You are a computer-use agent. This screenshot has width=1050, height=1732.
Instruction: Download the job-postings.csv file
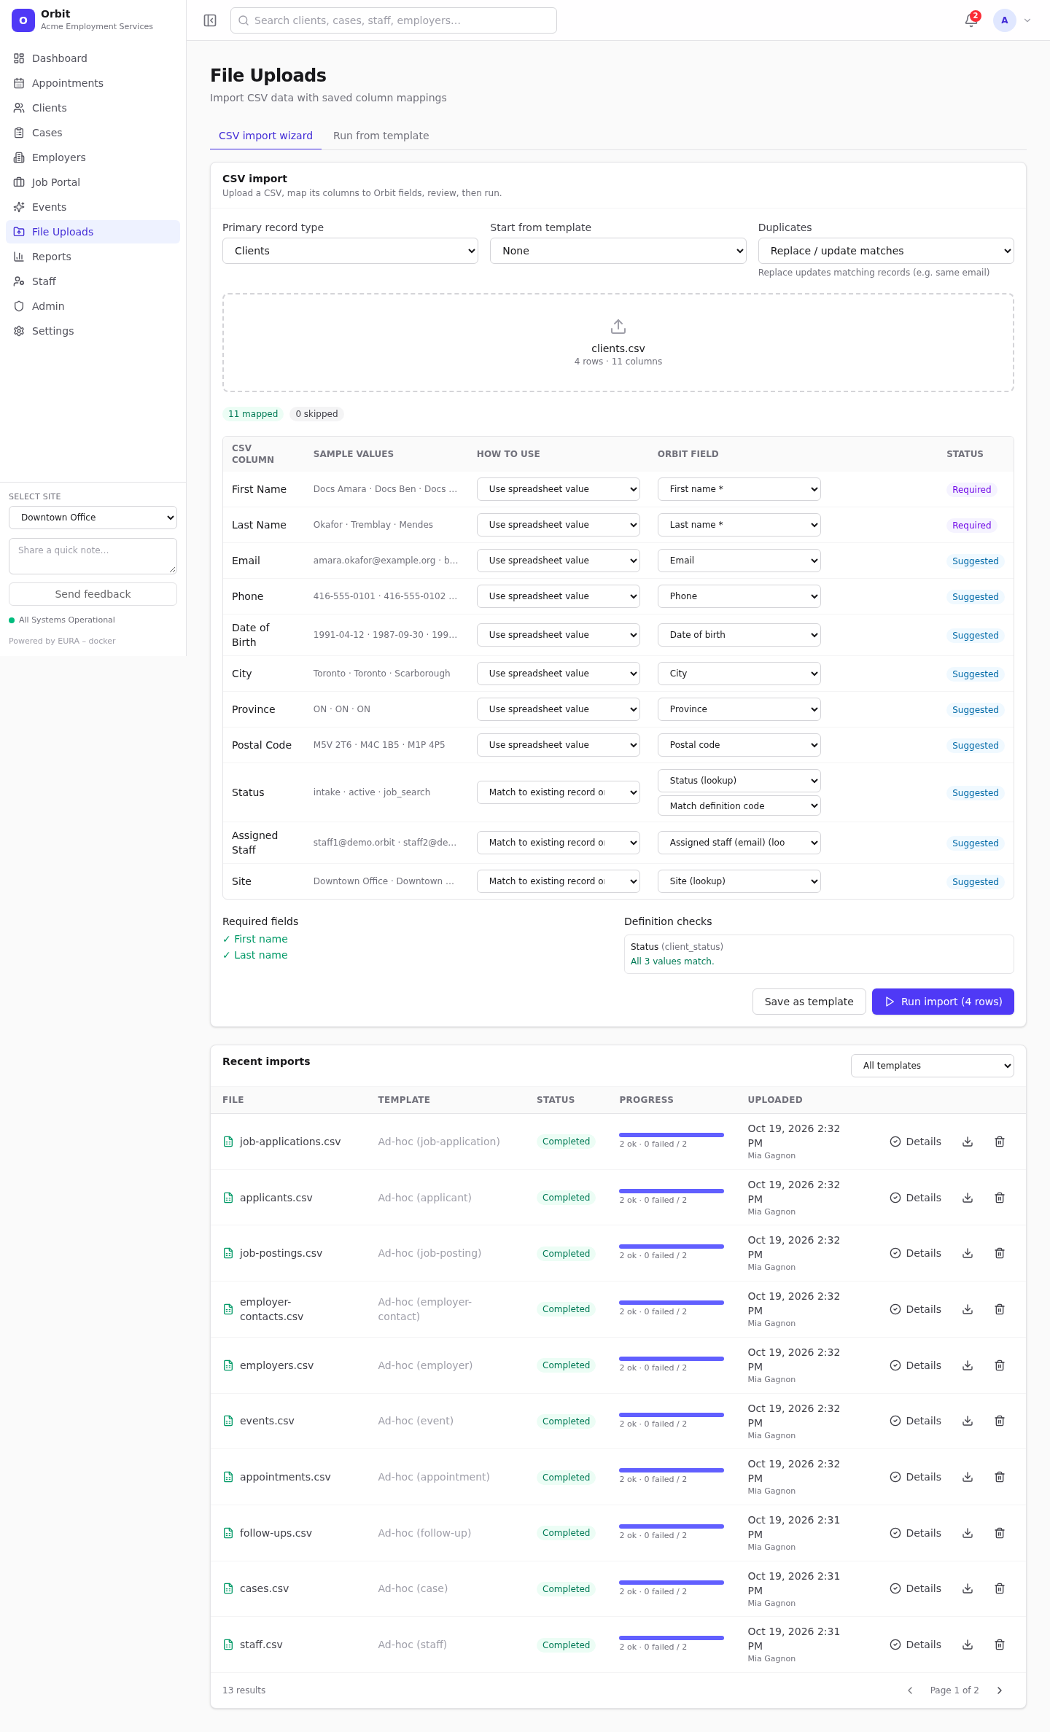tap(968, 1253)
